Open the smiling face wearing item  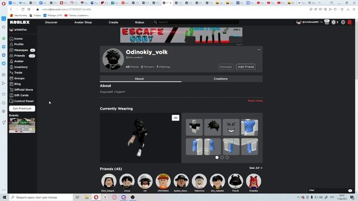point(231,127)
